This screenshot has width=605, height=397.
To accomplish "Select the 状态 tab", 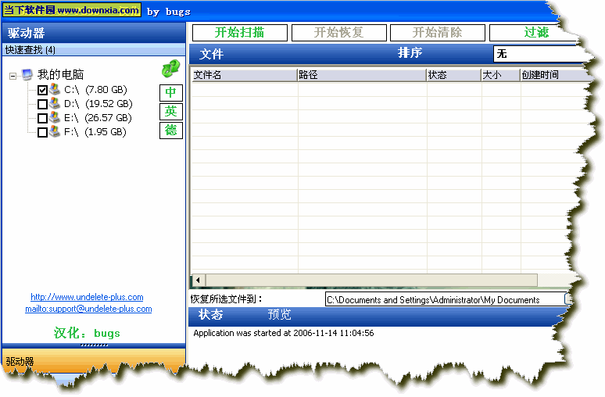I will pos(210,315).
